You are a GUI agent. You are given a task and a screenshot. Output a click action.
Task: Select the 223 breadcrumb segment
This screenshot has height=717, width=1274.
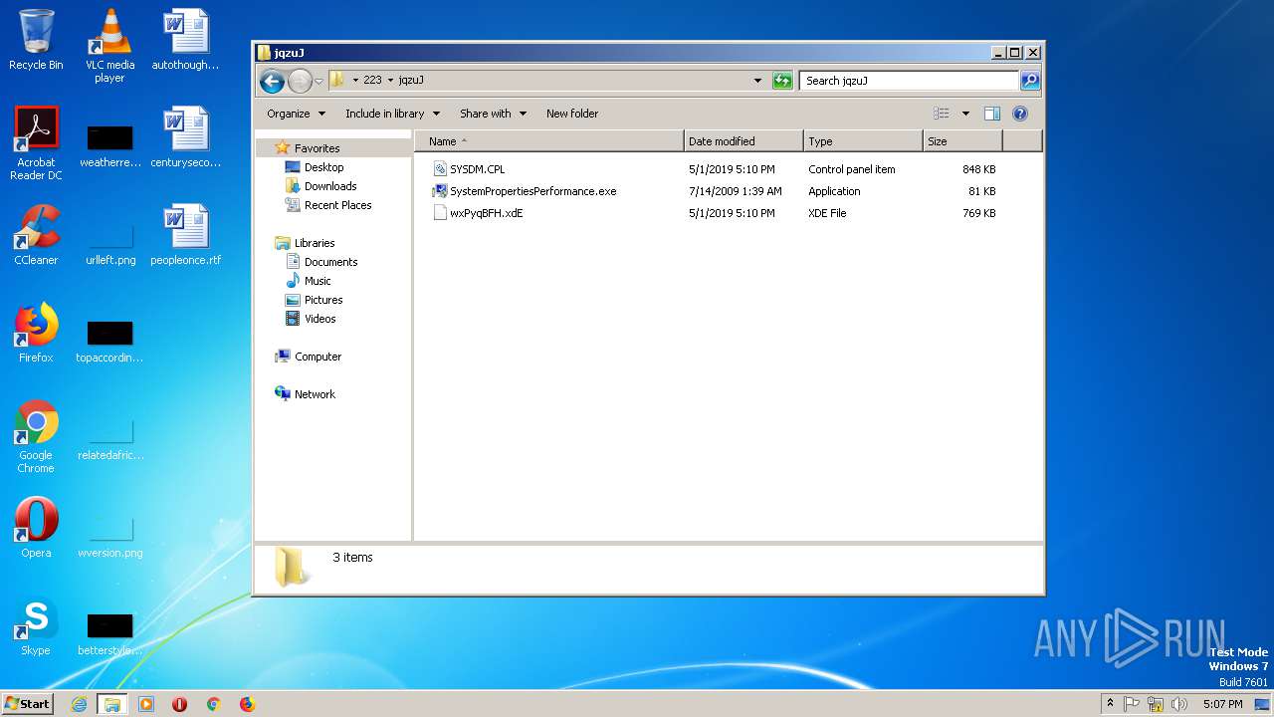coord(372,81)
